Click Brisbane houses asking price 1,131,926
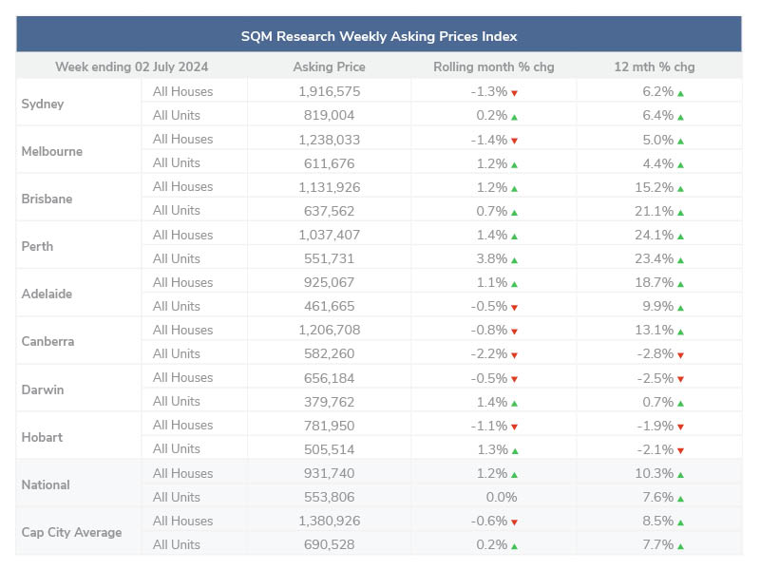The height and width of the screenshot is (570, 760). pos(329,187)
